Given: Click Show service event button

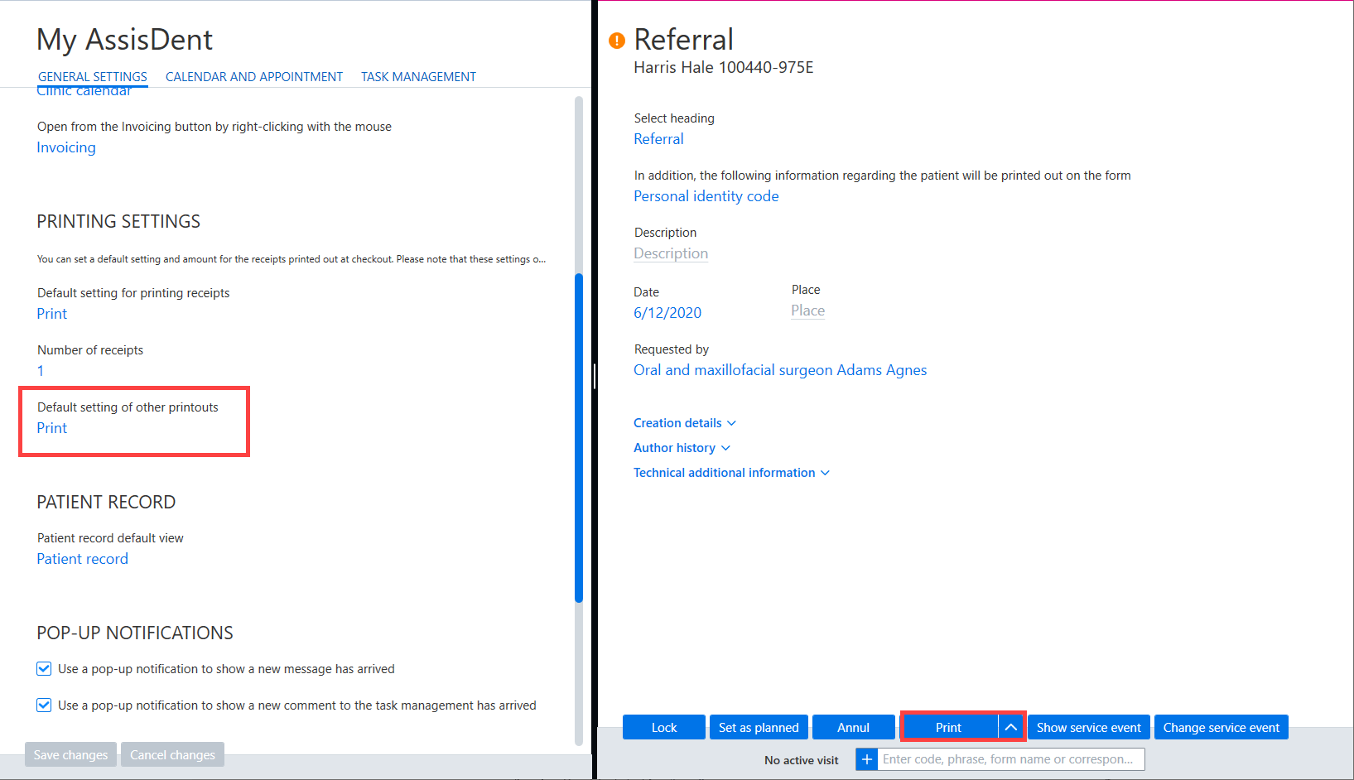Looking at the screenshot, I should pos(1089,727).
